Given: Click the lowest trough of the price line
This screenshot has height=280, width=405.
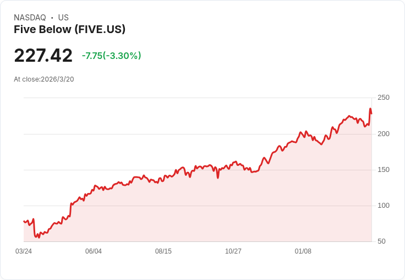Looking at the screenshot, I should pos(39,238).
